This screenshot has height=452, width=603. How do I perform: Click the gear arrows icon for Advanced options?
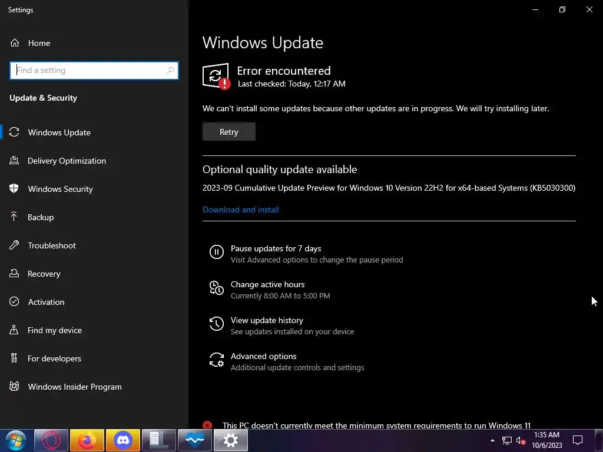pyautogui.click(x=217, y=360)
